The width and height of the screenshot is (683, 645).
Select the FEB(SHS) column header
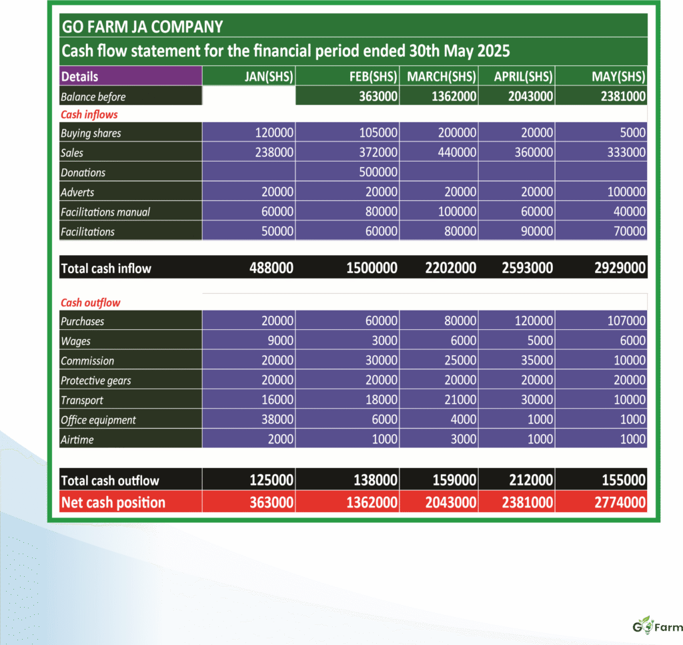tap(374, 76)
